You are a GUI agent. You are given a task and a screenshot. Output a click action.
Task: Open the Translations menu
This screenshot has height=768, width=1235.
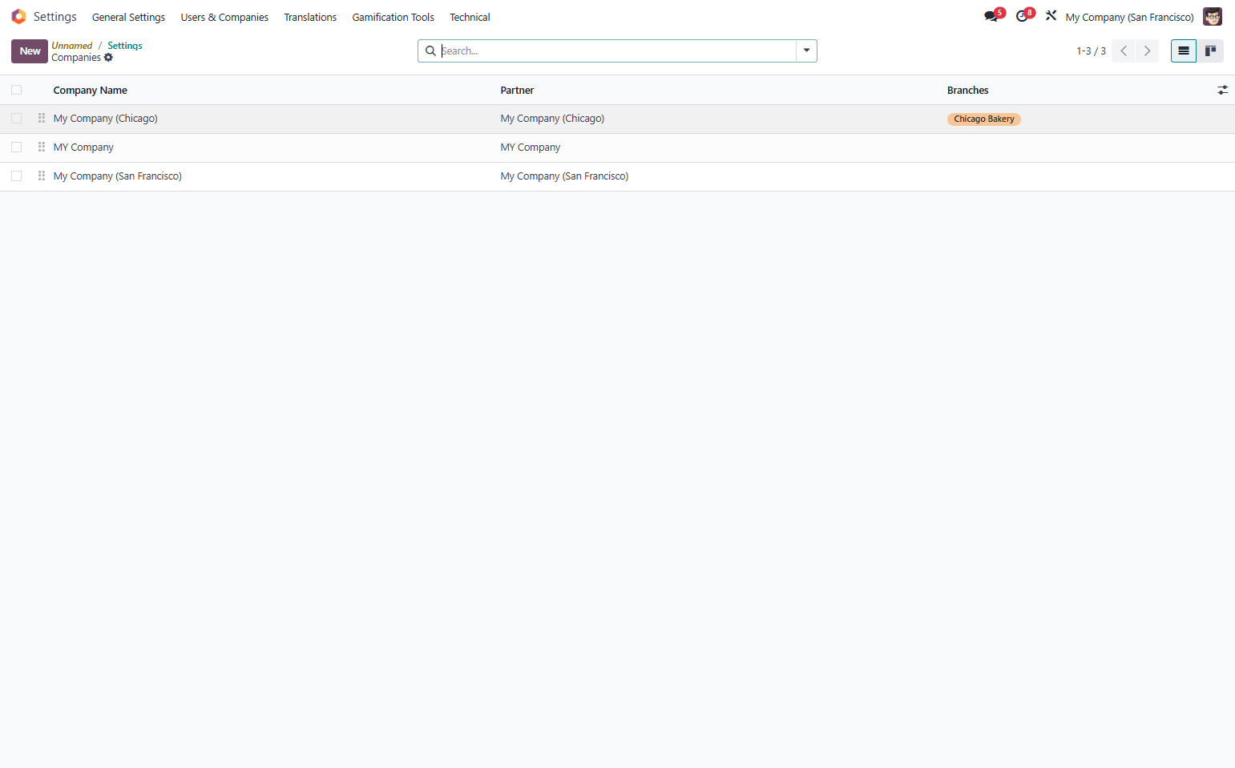[310, 18]
